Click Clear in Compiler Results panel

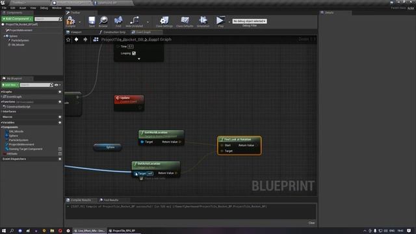pos(312,223)
